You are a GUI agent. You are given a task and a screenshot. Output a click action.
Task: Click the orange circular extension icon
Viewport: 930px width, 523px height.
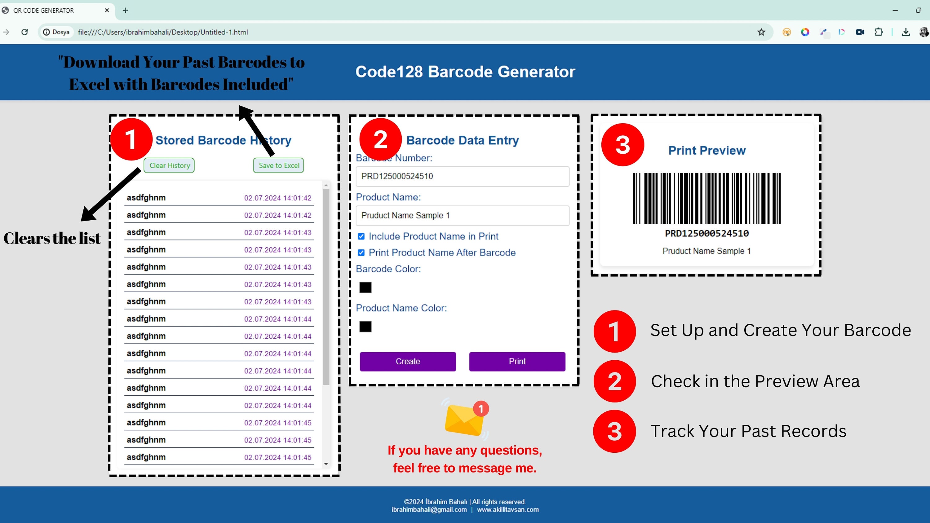(x=787, y=32)
